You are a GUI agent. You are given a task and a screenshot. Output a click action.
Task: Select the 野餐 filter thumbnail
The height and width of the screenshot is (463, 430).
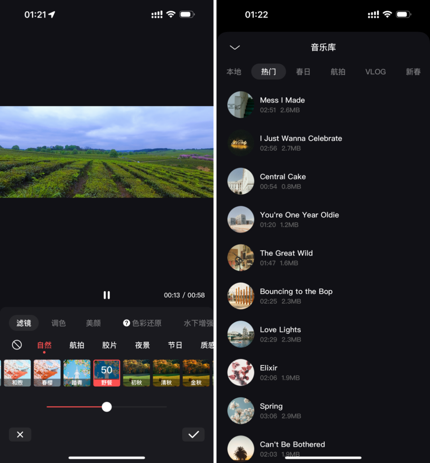(x=107, y=373)
